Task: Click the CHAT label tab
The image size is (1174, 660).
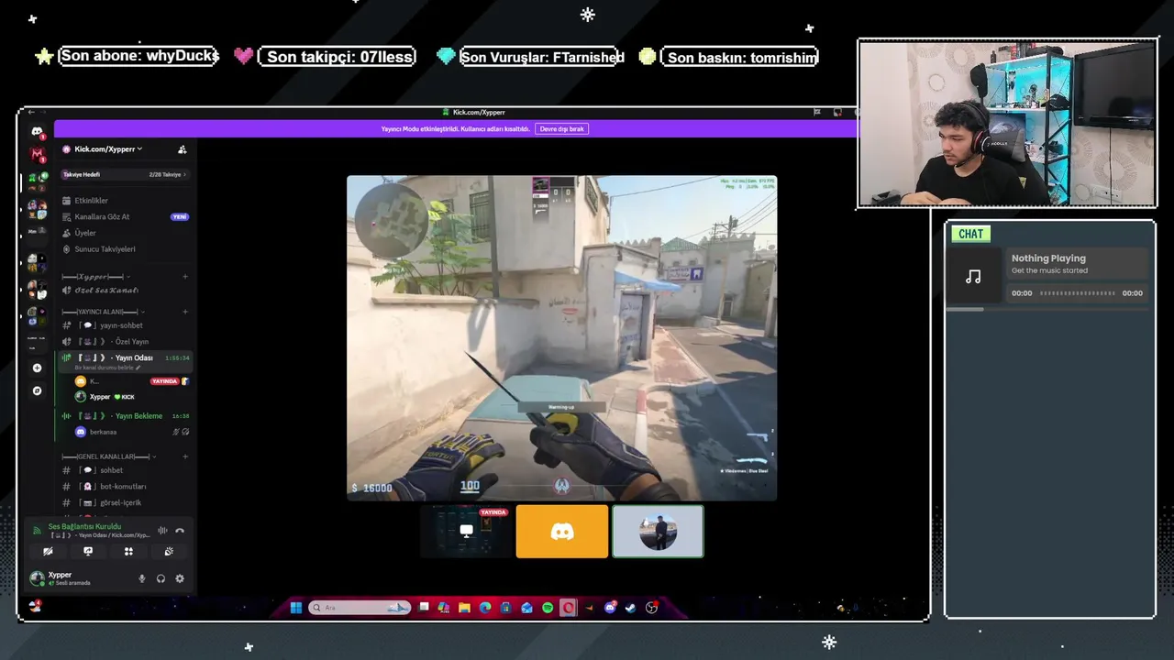Action: (x=970, y=234)
